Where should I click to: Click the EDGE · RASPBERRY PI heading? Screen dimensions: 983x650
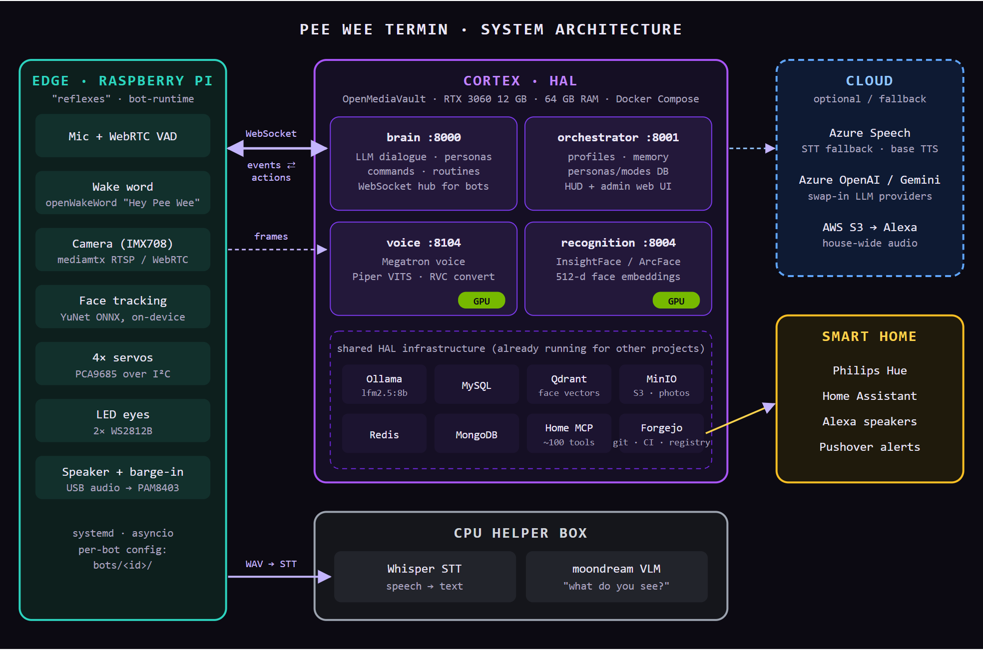122,81
